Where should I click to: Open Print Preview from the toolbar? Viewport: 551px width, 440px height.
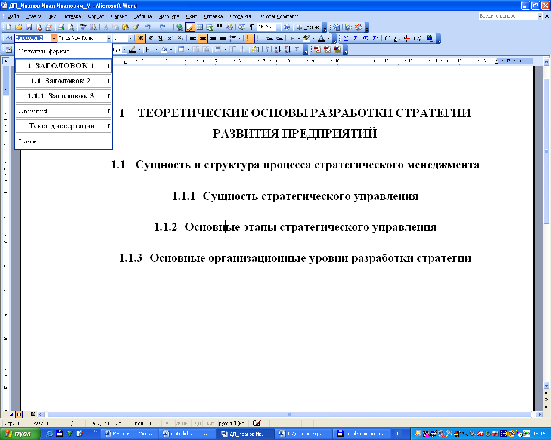[x=71, y=27]
